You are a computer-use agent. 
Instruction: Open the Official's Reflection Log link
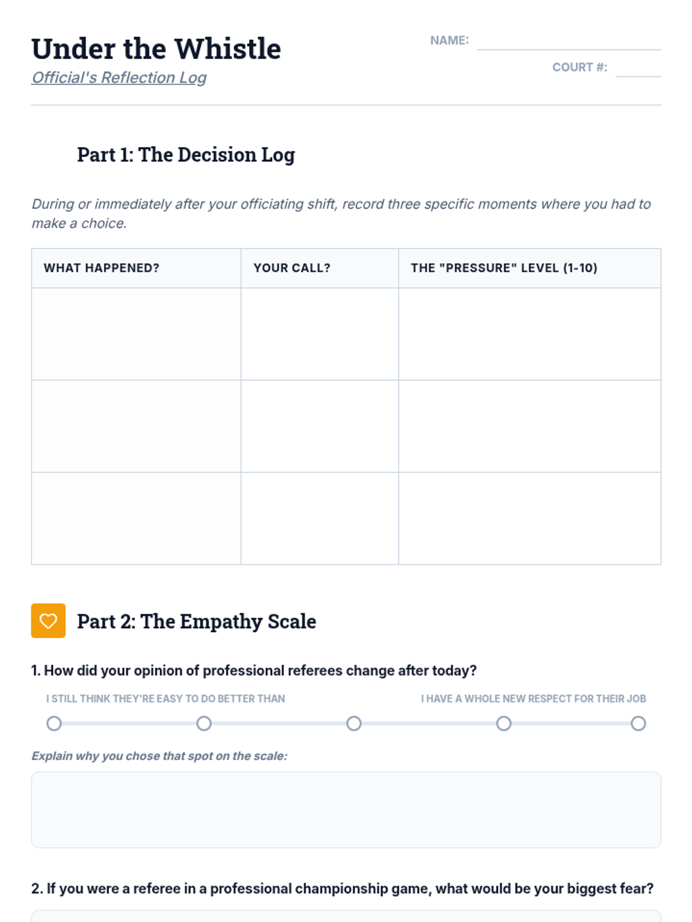(119, 78)
